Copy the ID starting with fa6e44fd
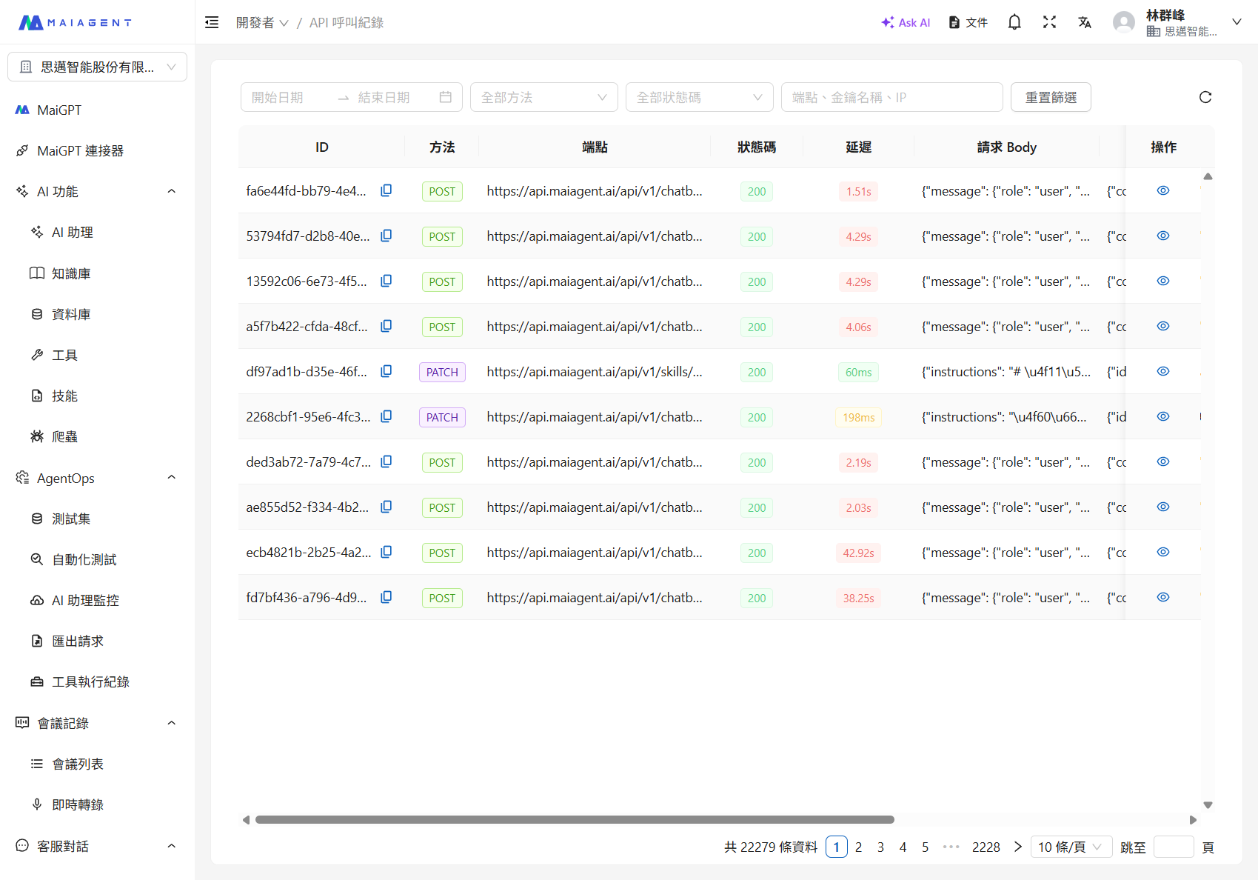The height and width of the screenshot is (880, 1258). click(386, 191)
